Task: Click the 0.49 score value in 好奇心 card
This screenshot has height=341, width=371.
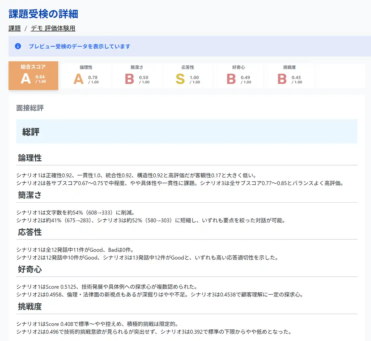Action: pyautogui.click(x=245, y=78)
